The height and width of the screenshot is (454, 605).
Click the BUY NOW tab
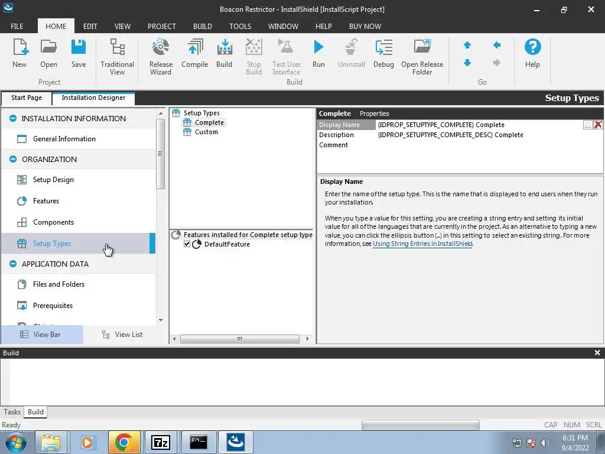[365, 26]
